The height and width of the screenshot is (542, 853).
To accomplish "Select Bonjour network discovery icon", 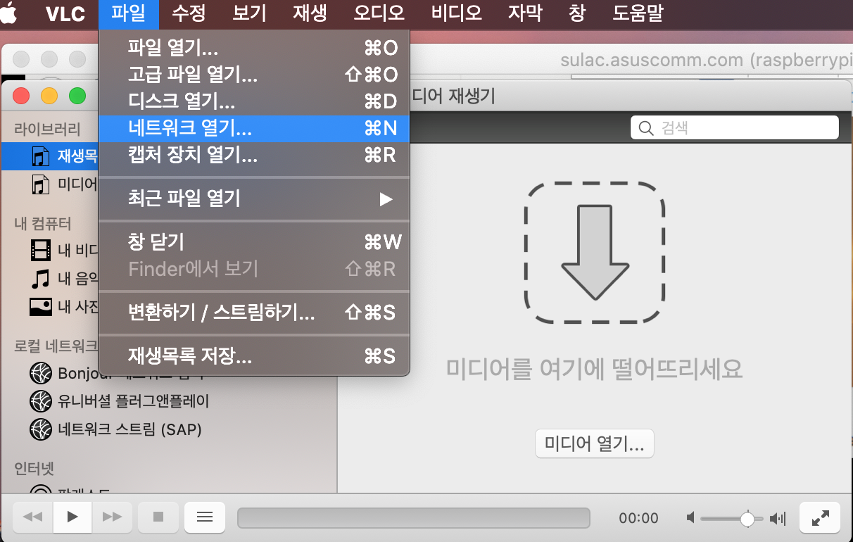I will coord(41,372).
